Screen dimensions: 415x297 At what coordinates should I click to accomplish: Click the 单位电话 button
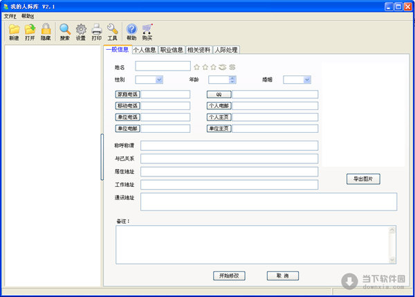pyautogui.click(x=127, y=117)
